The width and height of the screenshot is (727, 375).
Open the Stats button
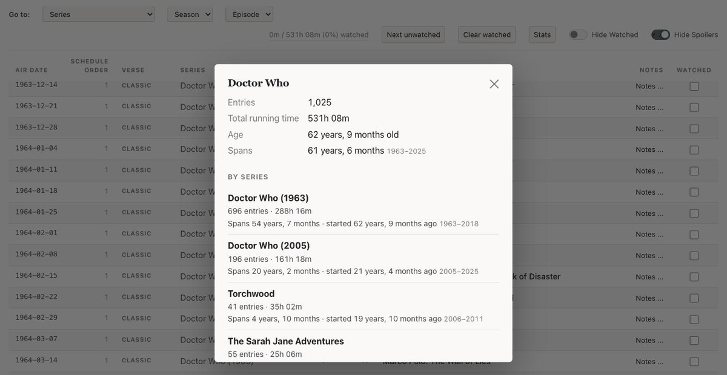[542, 34]
